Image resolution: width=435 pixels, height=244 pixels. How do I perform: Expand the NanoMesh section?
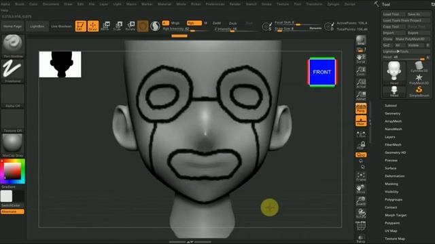pos(394,129)
